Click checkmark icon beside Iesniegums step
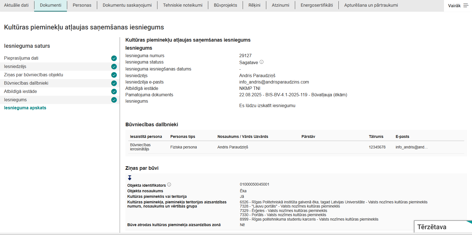Viewport: 472px width, 235px height. pos(114,100)
